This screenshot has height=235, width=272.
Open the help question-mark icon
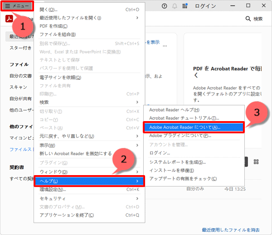[164, 6]
